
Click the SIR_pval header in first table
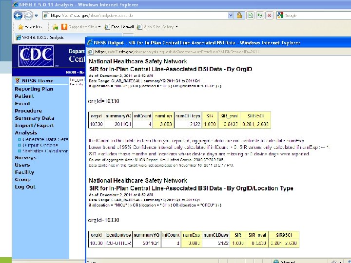[x=229, y=116]
